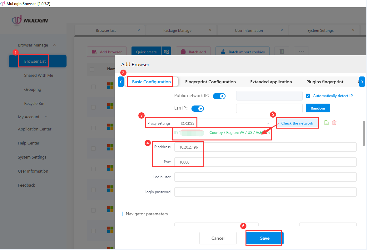Image resolution: width=367 pixels, height=250 pixels.
Task: Open the Plugins fingerprint tab
Action: [325, 82]
